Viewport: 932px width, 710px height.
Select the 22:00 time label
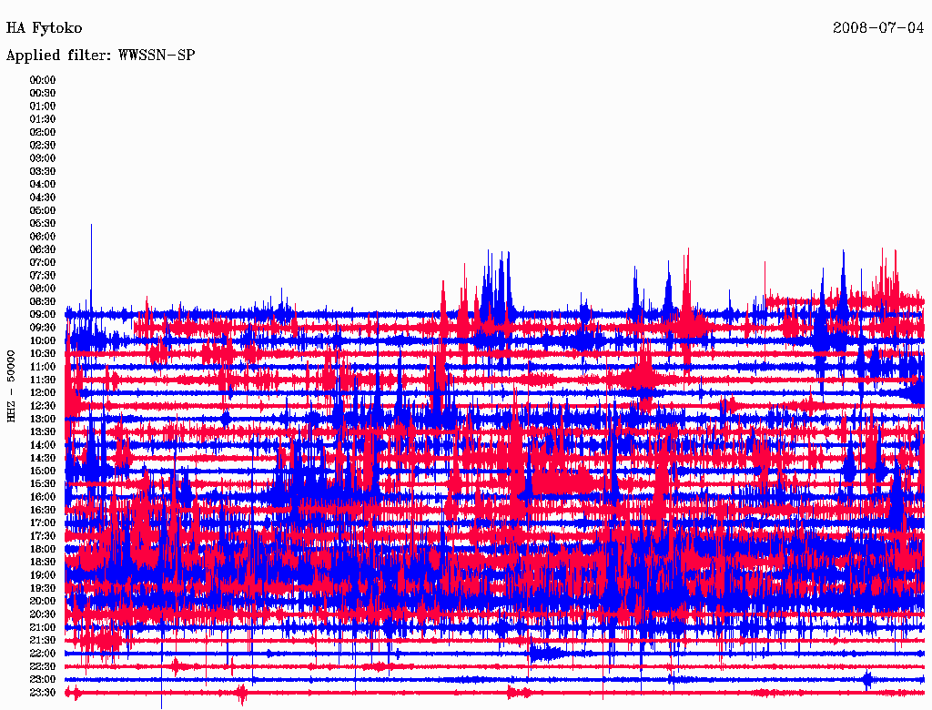point(43,654)
